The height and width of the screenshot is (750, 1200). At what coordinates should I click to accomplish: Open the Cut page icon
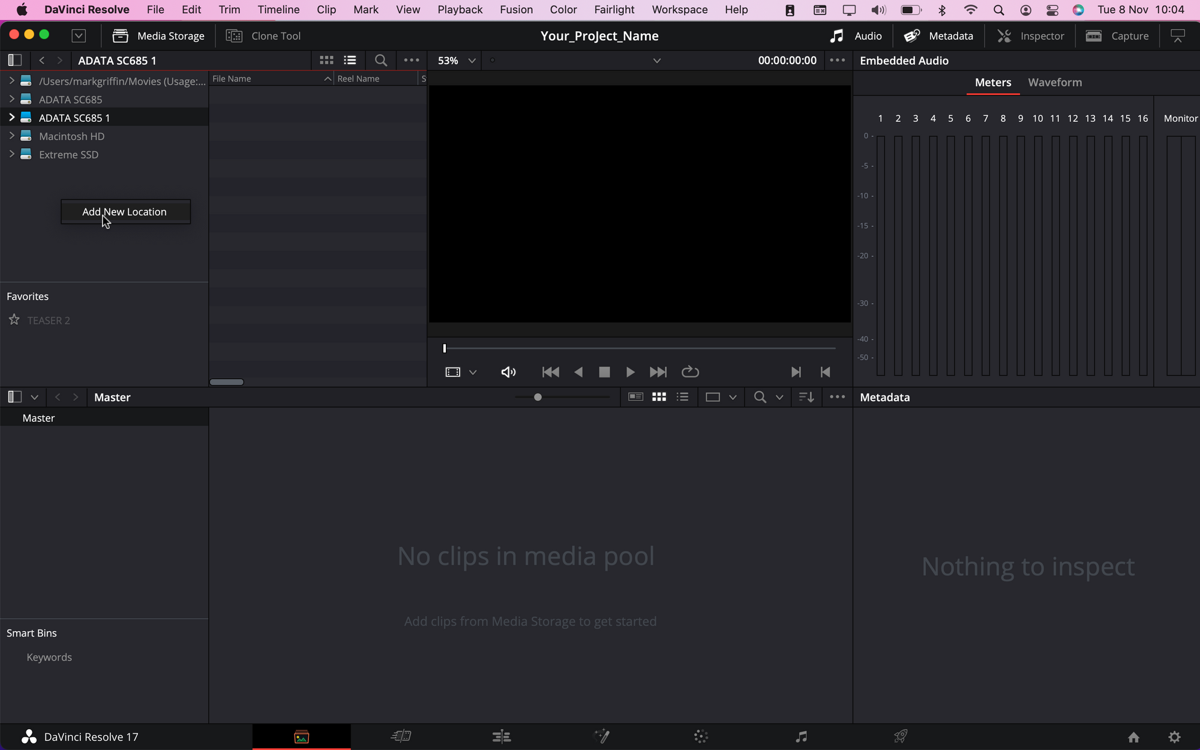[x=401, y=736]
